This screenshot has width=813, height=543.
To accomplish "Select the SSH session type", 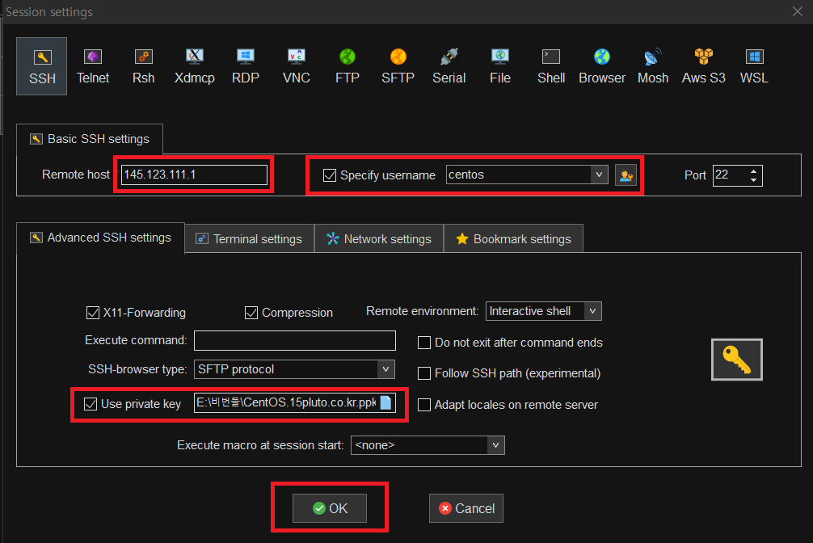I will [41, 66].
